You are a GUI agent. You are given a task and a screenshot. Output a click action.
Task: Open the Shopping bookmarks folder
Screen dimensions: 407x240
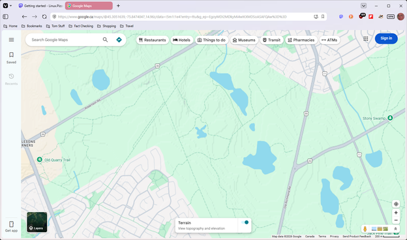point(106,26)
